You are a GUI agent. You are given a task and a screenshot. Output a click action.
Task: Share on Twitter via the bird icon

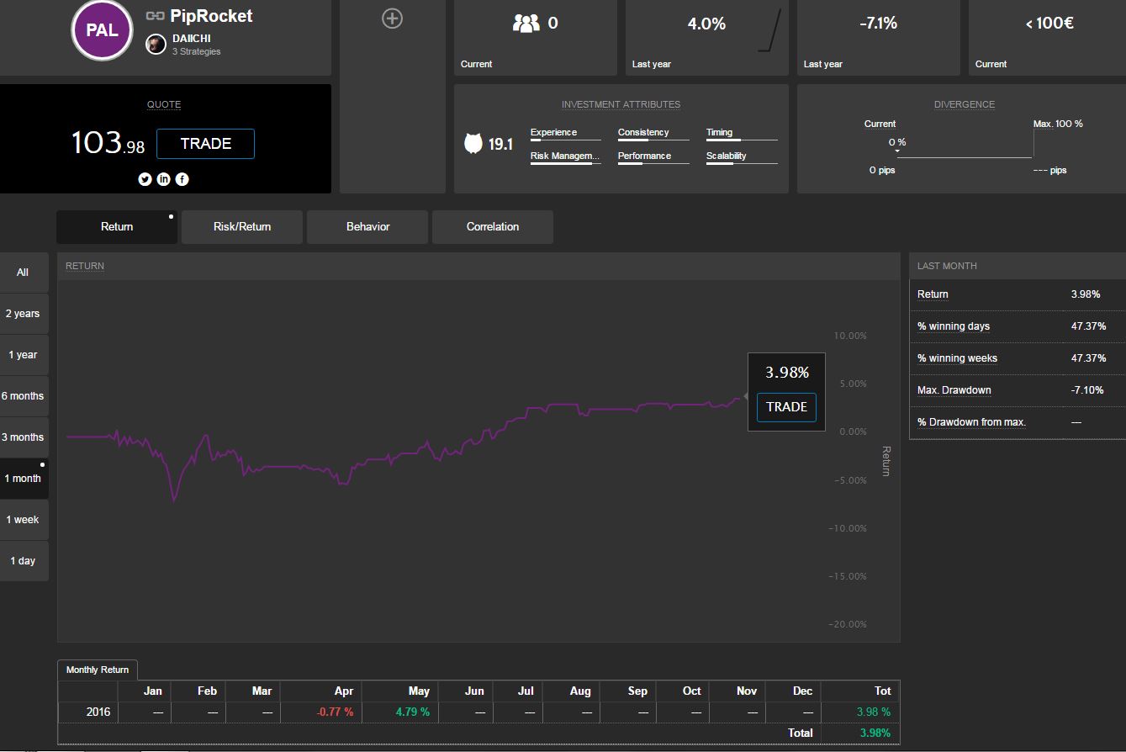145,179
